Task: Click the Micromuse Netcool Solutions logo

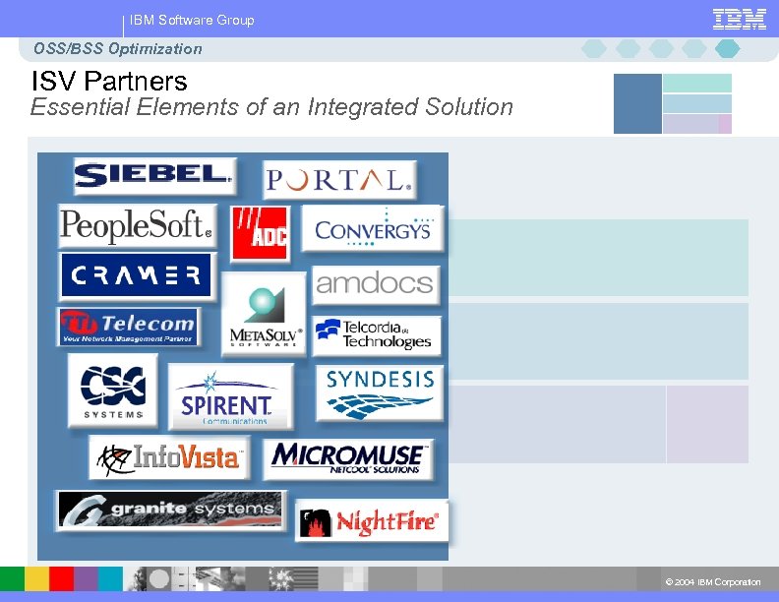Action: tap(348, 459)
